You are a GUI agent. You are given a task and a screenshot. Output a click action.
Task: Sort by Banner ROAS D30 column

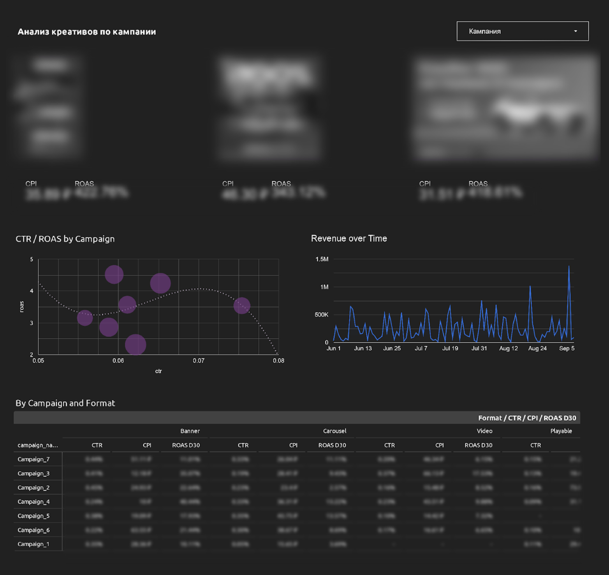point(186,445)
